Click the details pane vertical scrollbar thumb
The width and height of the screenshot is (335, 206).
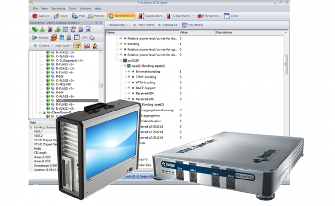tap(286, 64)
